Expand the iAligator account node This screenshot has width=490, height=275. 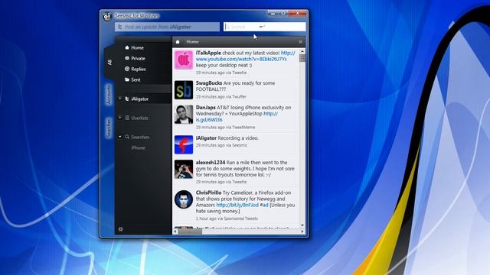[120, 99]
